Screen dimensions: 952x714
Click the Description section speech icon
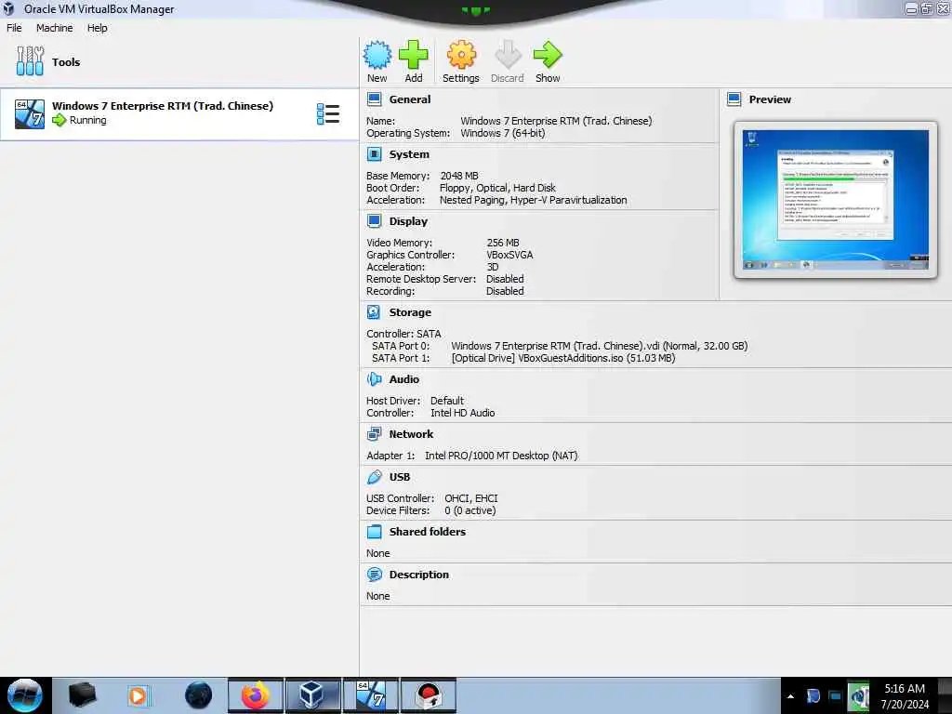[375, 575]
